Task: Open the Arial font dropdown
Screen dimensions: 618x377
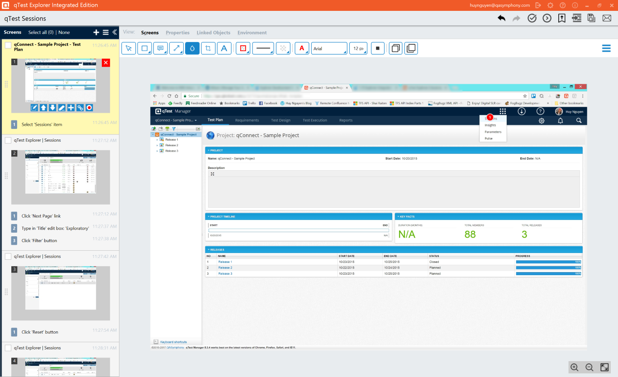Action: pos(329,48)
